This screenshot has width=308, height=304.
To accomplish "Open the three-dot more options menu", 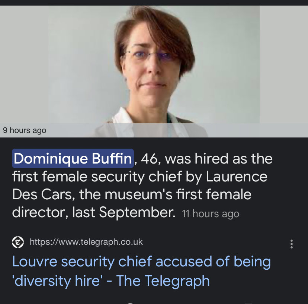I will (291, 244).
